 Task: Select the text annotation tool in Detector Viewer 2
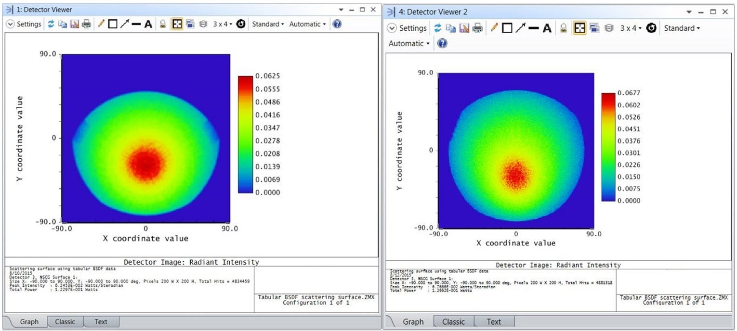(x=547, y=28)
